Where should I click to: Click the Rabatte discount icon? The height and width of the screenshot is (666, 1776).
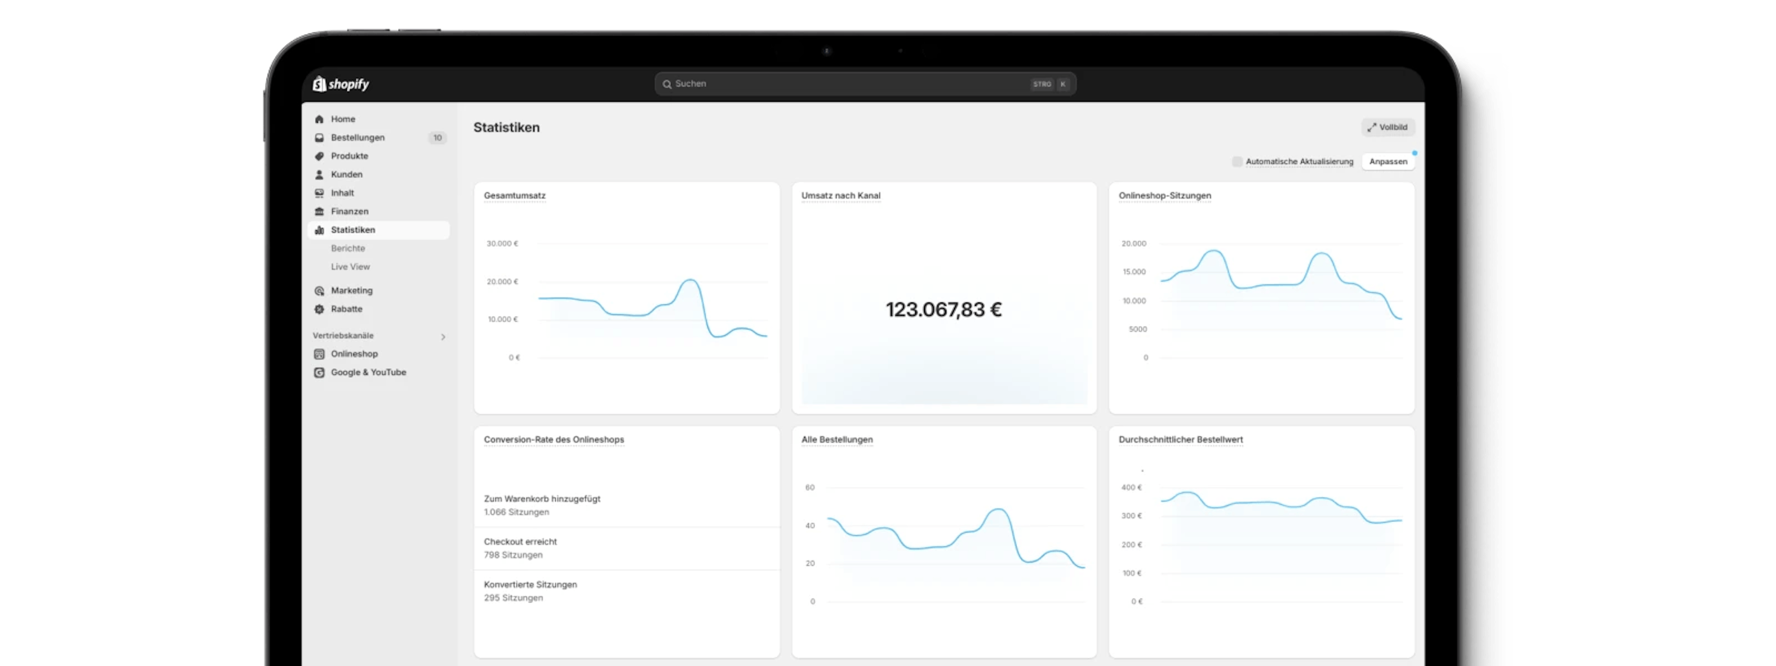319,309
